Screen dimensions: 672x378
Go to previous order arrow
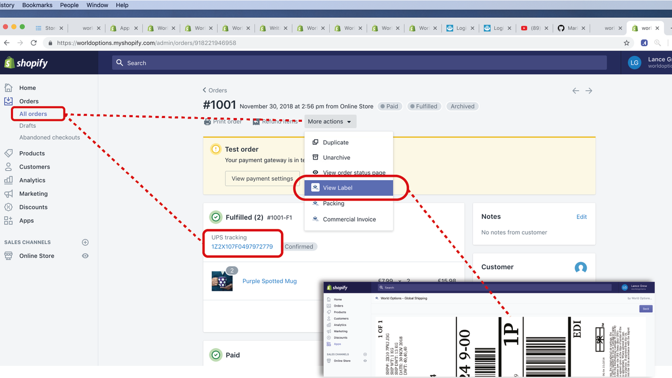click(576, 91)
